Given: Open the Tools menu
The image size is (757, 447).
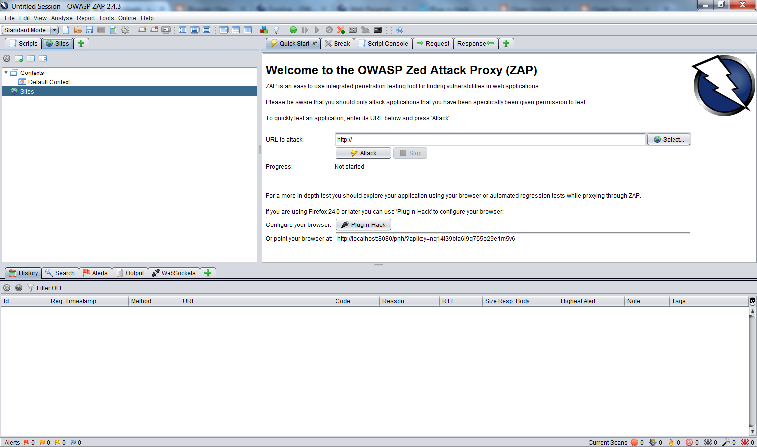Looking at the screenshot, I should [x=106, y=18].
